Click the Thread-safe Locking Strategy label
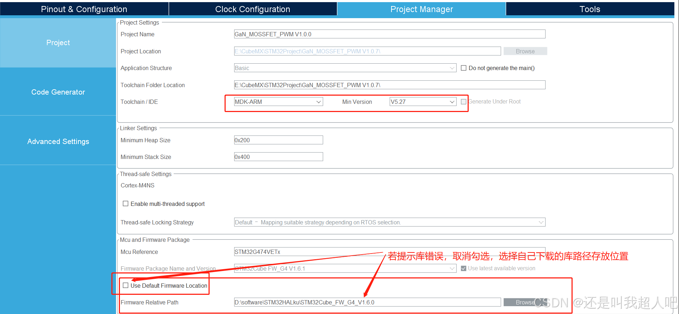Screen dimensions: 679x314 (157, 222)
